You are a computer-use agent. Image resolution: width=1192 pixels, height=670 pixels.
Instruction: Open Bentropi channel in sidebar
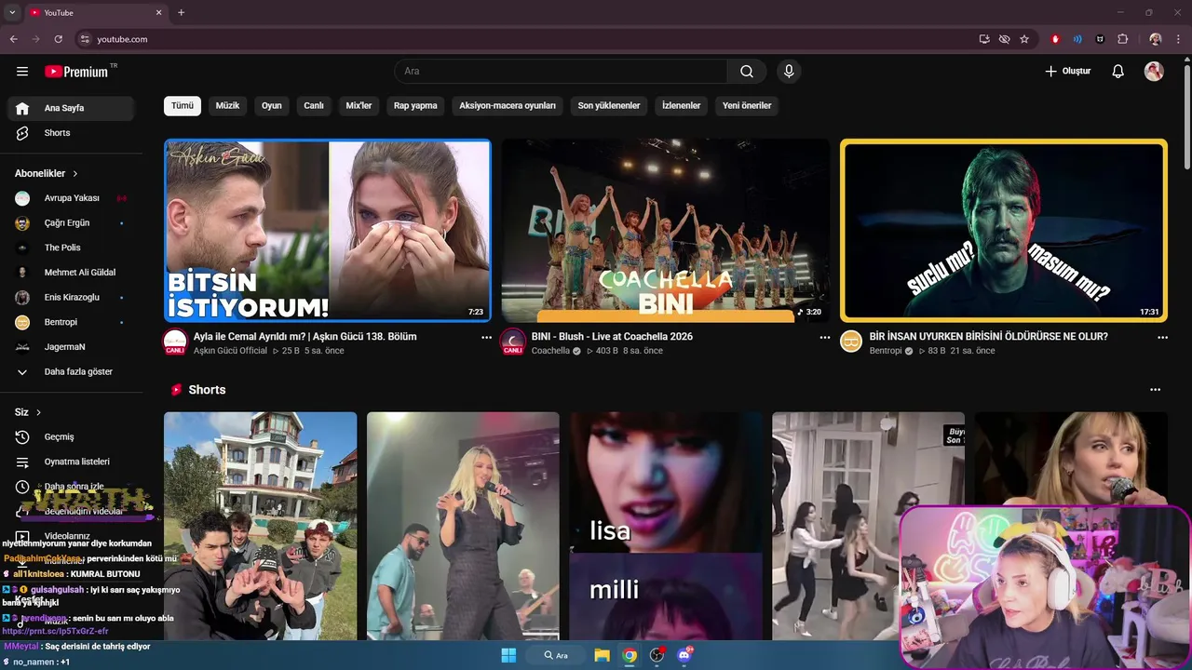71,322
